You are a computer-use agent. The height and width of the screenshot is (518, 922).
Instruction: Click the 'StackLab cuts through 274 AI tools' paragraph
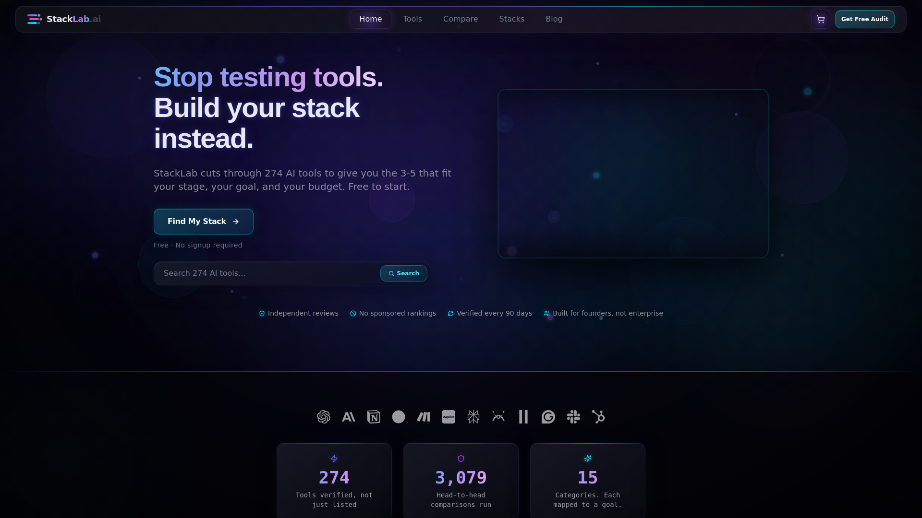[303, 180]
